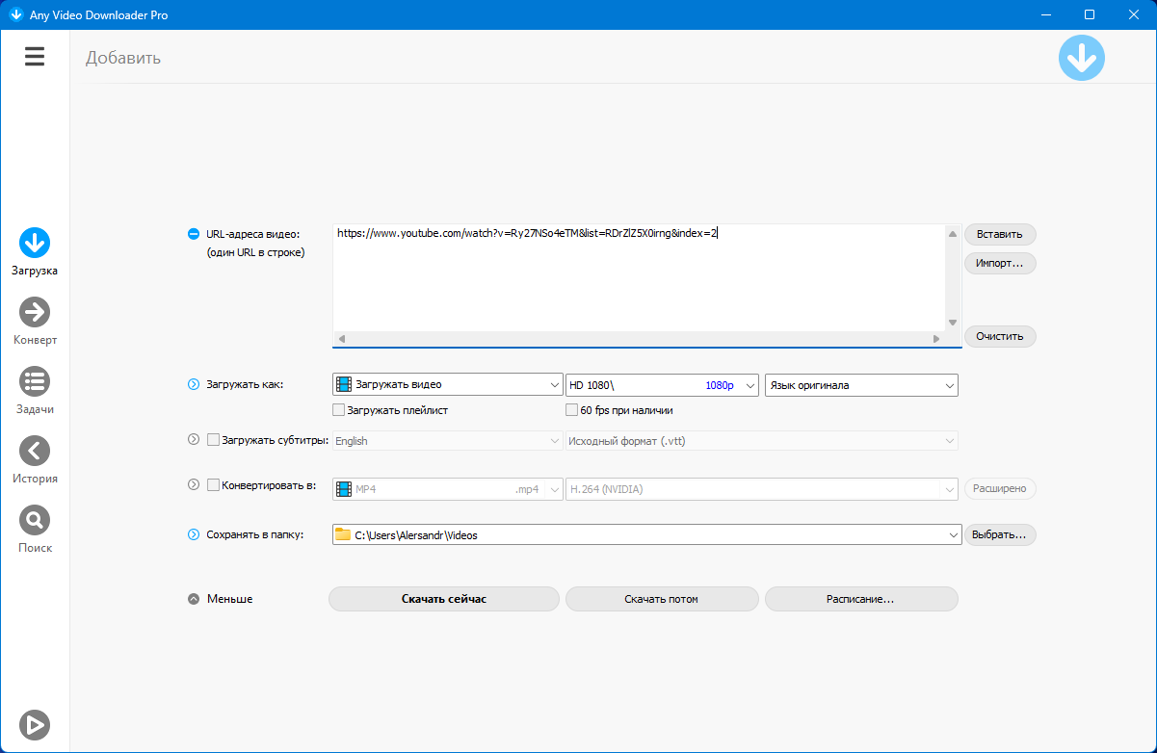Click the Вставить paste button
This screenshot has height=753, width=1157.
[1000, 235]
